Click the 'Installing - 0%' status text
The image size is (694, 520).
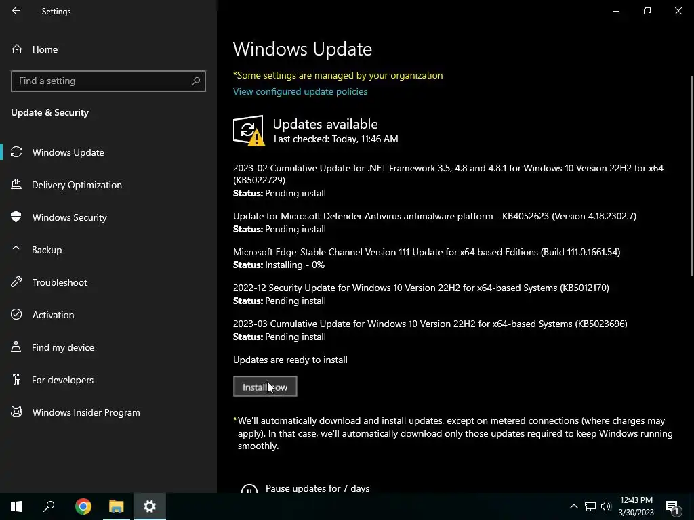295,265
